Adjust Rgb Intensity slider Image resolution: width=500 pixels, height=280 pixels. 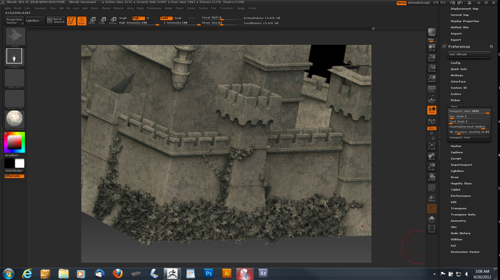point(139,23)
